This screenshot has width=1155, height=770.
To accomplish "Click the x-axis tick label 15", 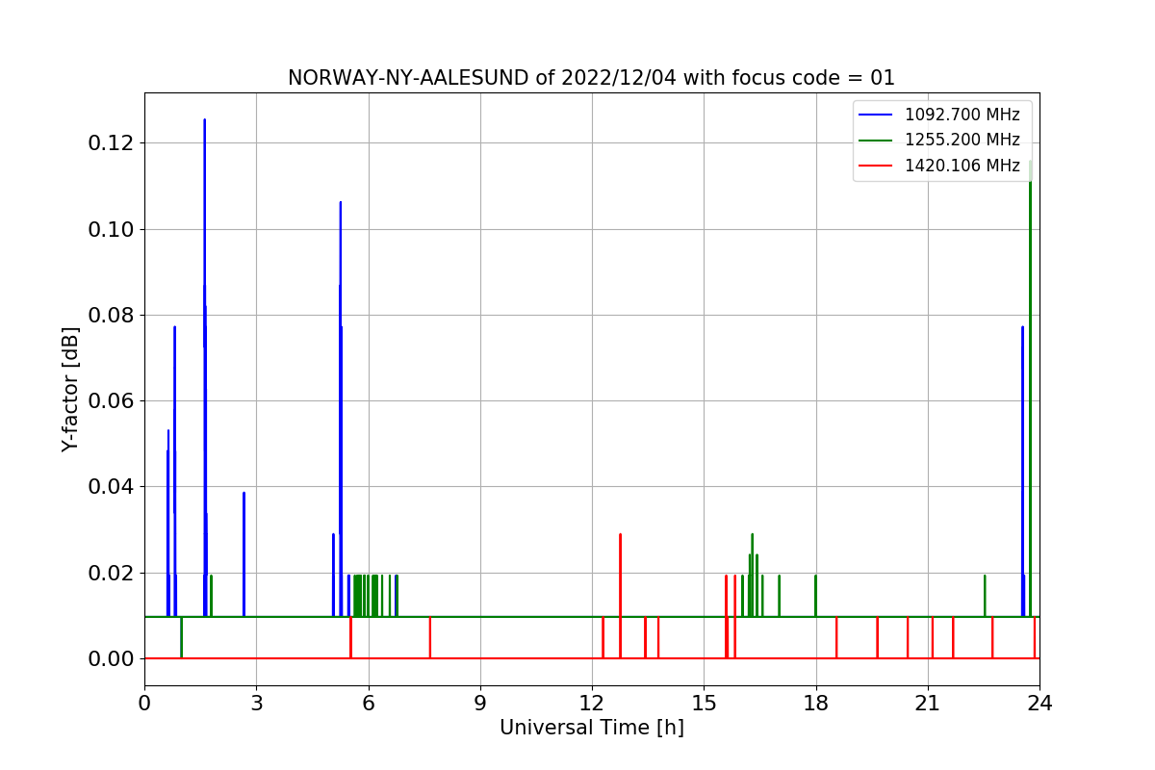I will (704, 704).
